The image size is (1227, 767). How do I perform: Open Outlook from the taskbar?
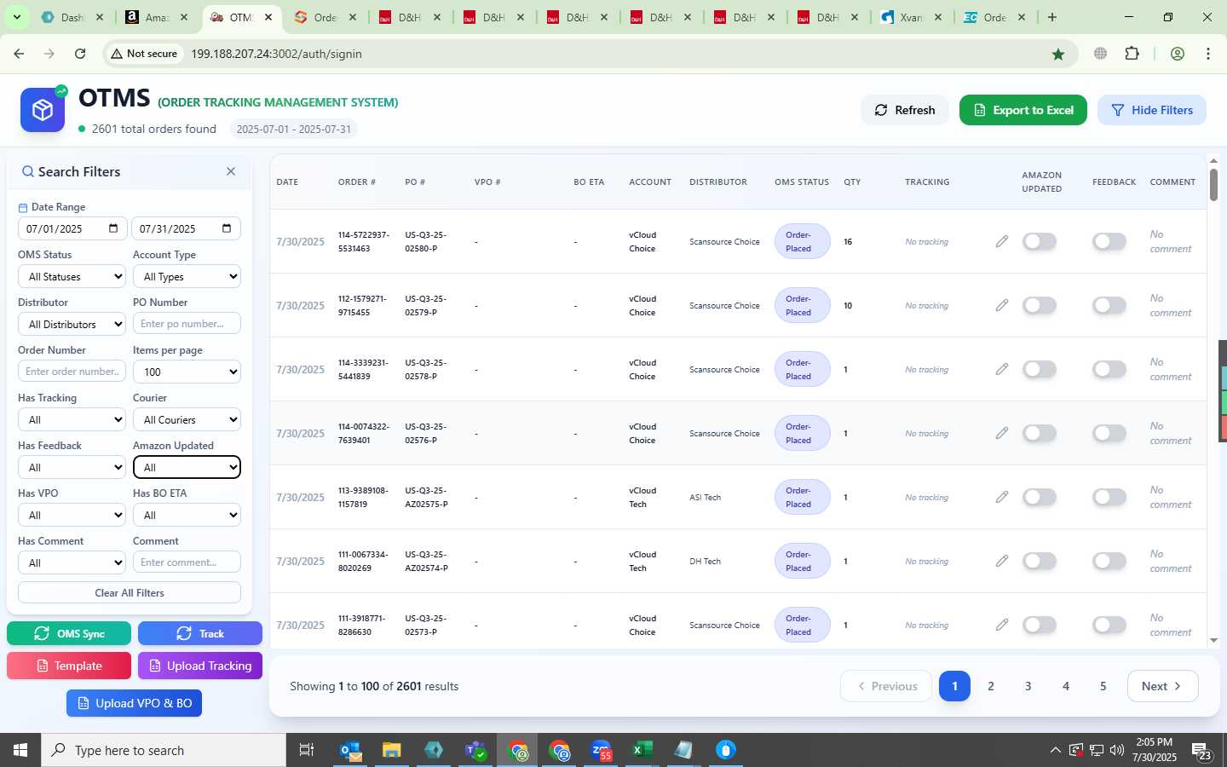pyautogui.click(x=351, y=750)
